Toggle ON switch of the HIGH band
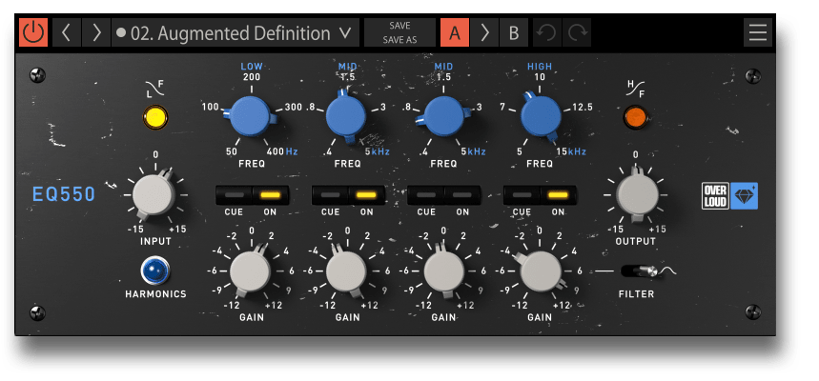The width and height of the screenshot is (819, 381). [559, 195]
